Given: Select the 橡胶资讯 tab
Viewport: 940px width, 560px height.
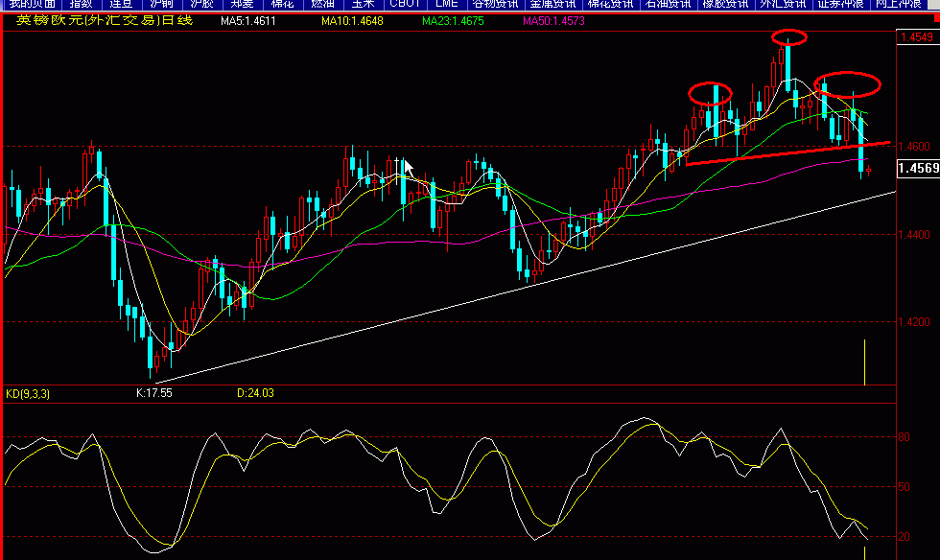Looking at the screenshot, I should (725, 4).
